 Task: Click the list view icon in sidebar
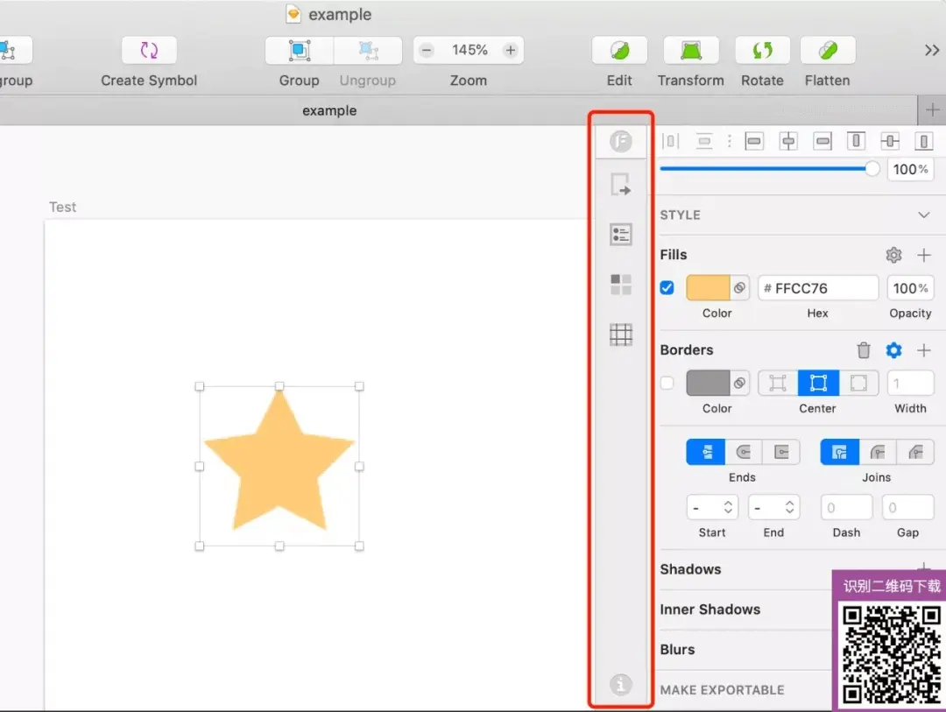pos(621,234)
